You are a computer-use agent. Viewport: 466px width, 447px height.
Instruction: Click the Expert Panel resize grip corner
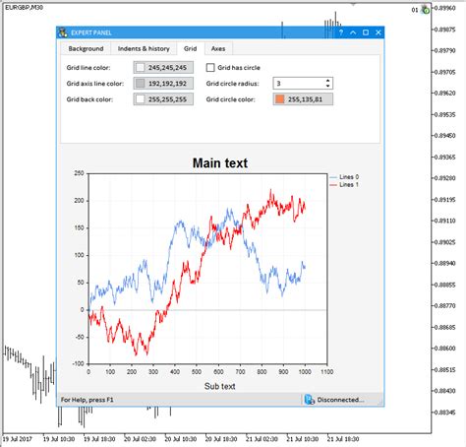tap(380, 402)
